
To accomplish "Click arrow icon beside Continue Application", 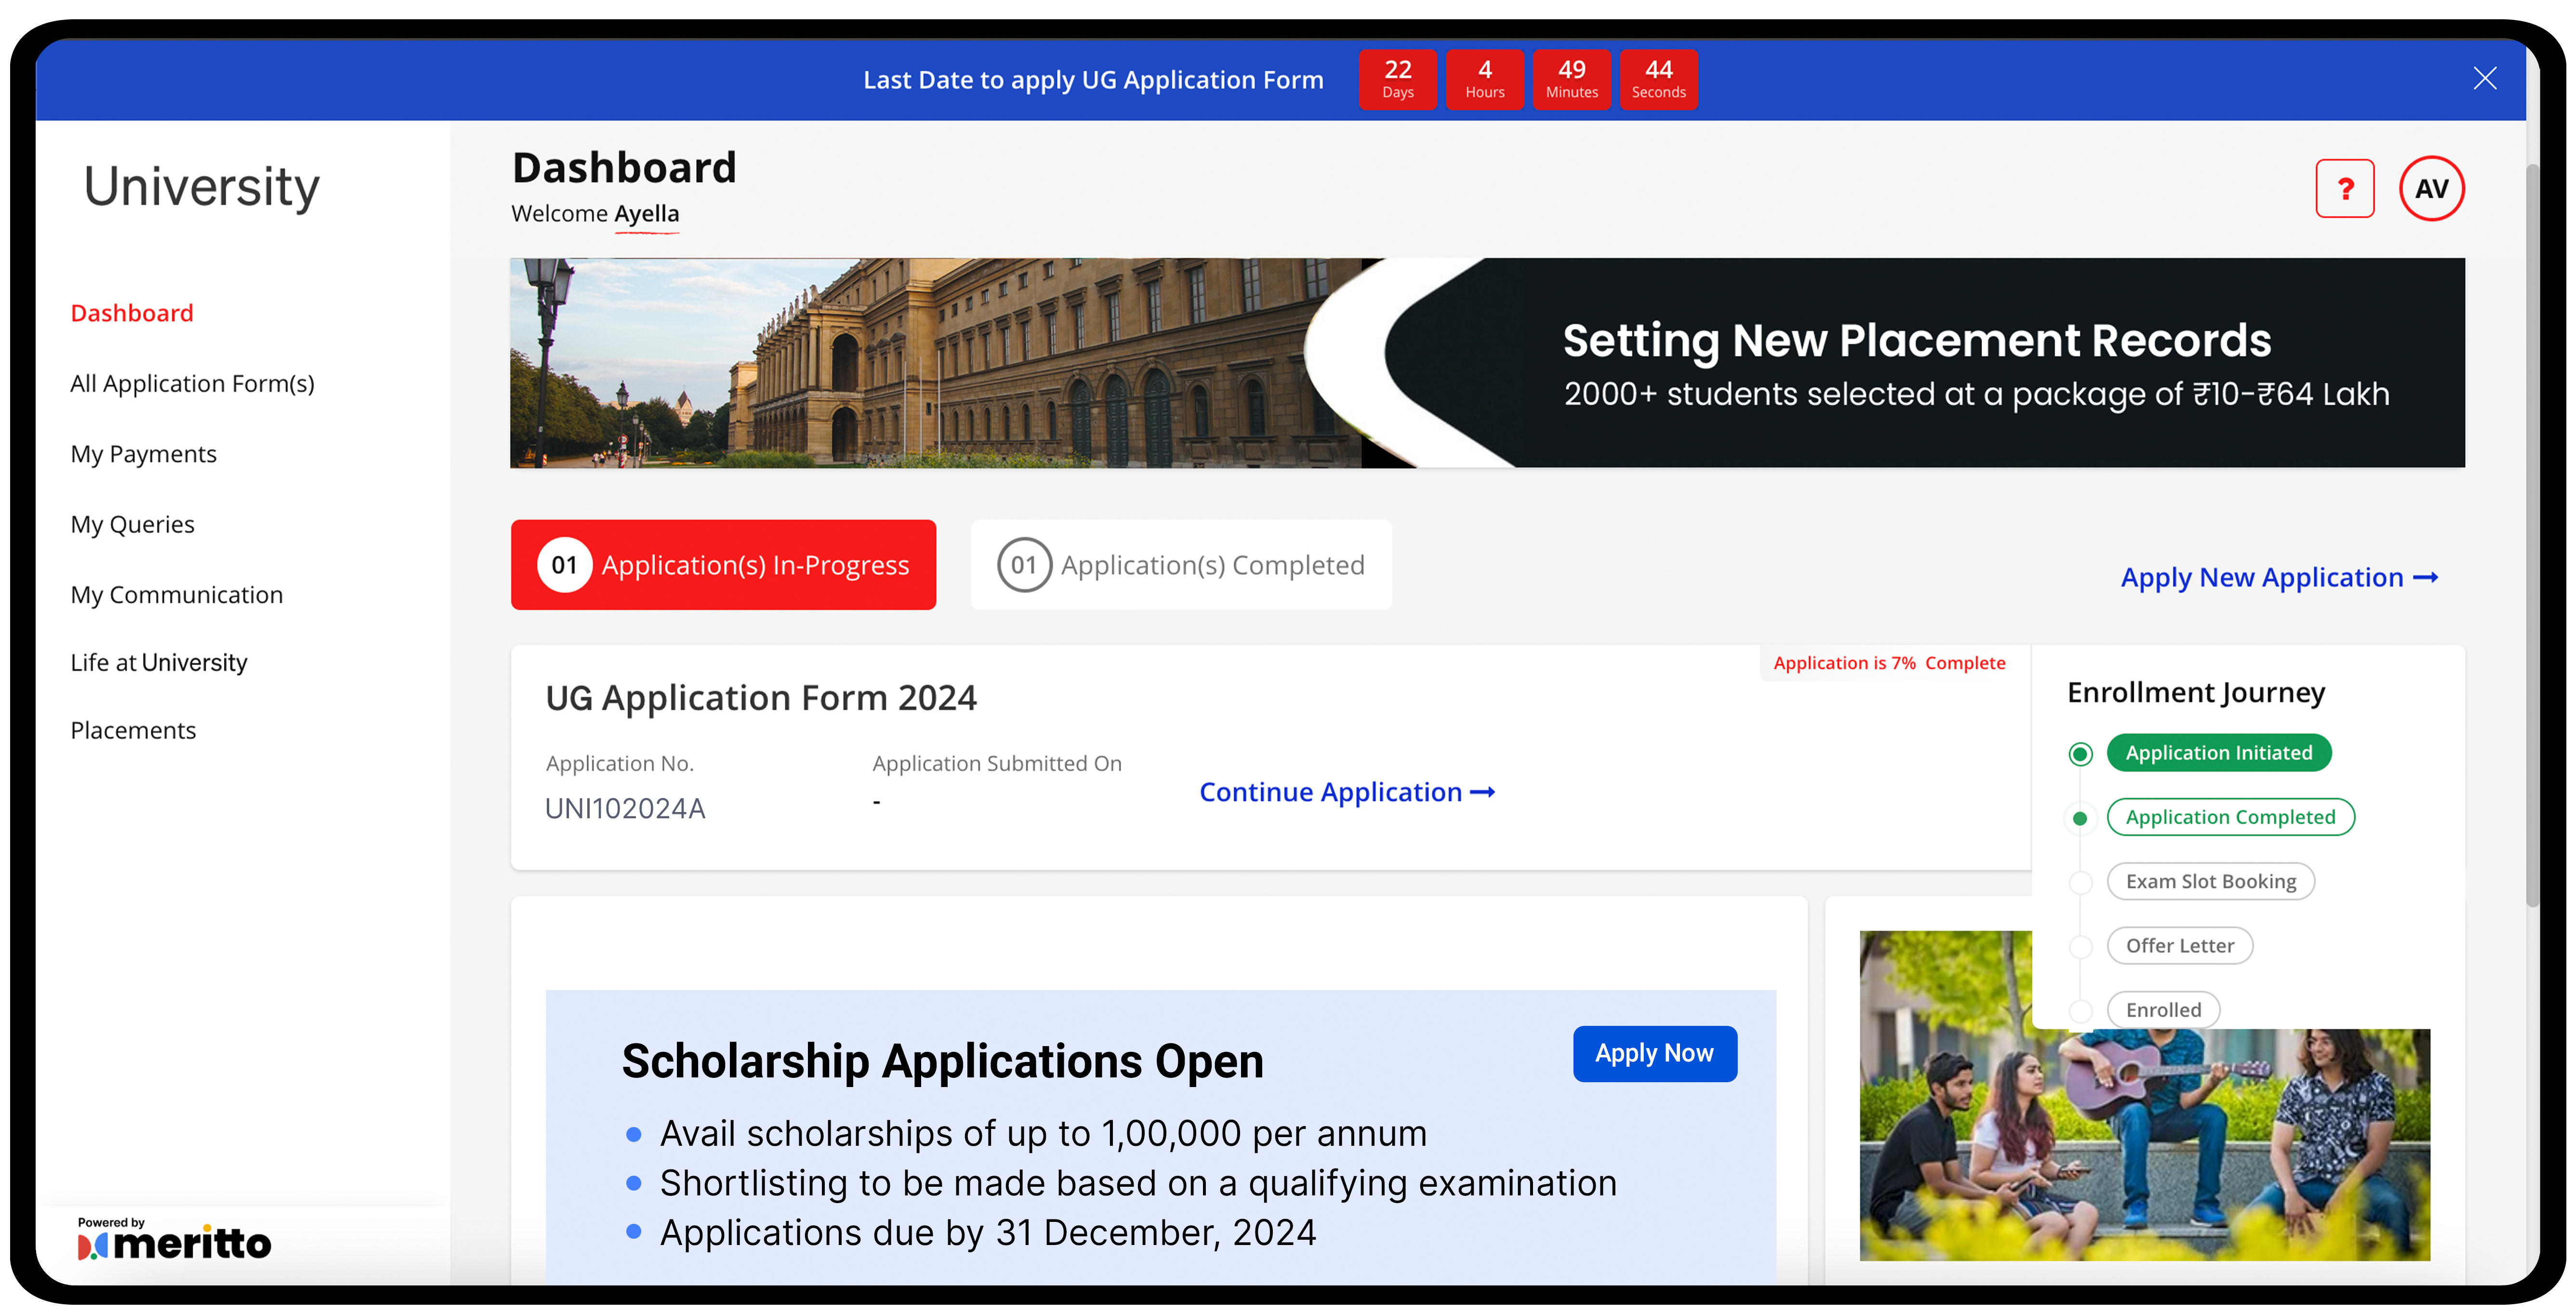I will click(x=1483, y=792).
